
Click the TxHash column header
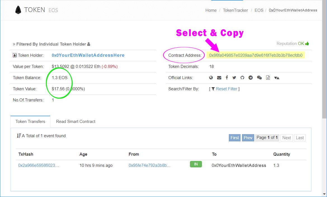[26, 154]
